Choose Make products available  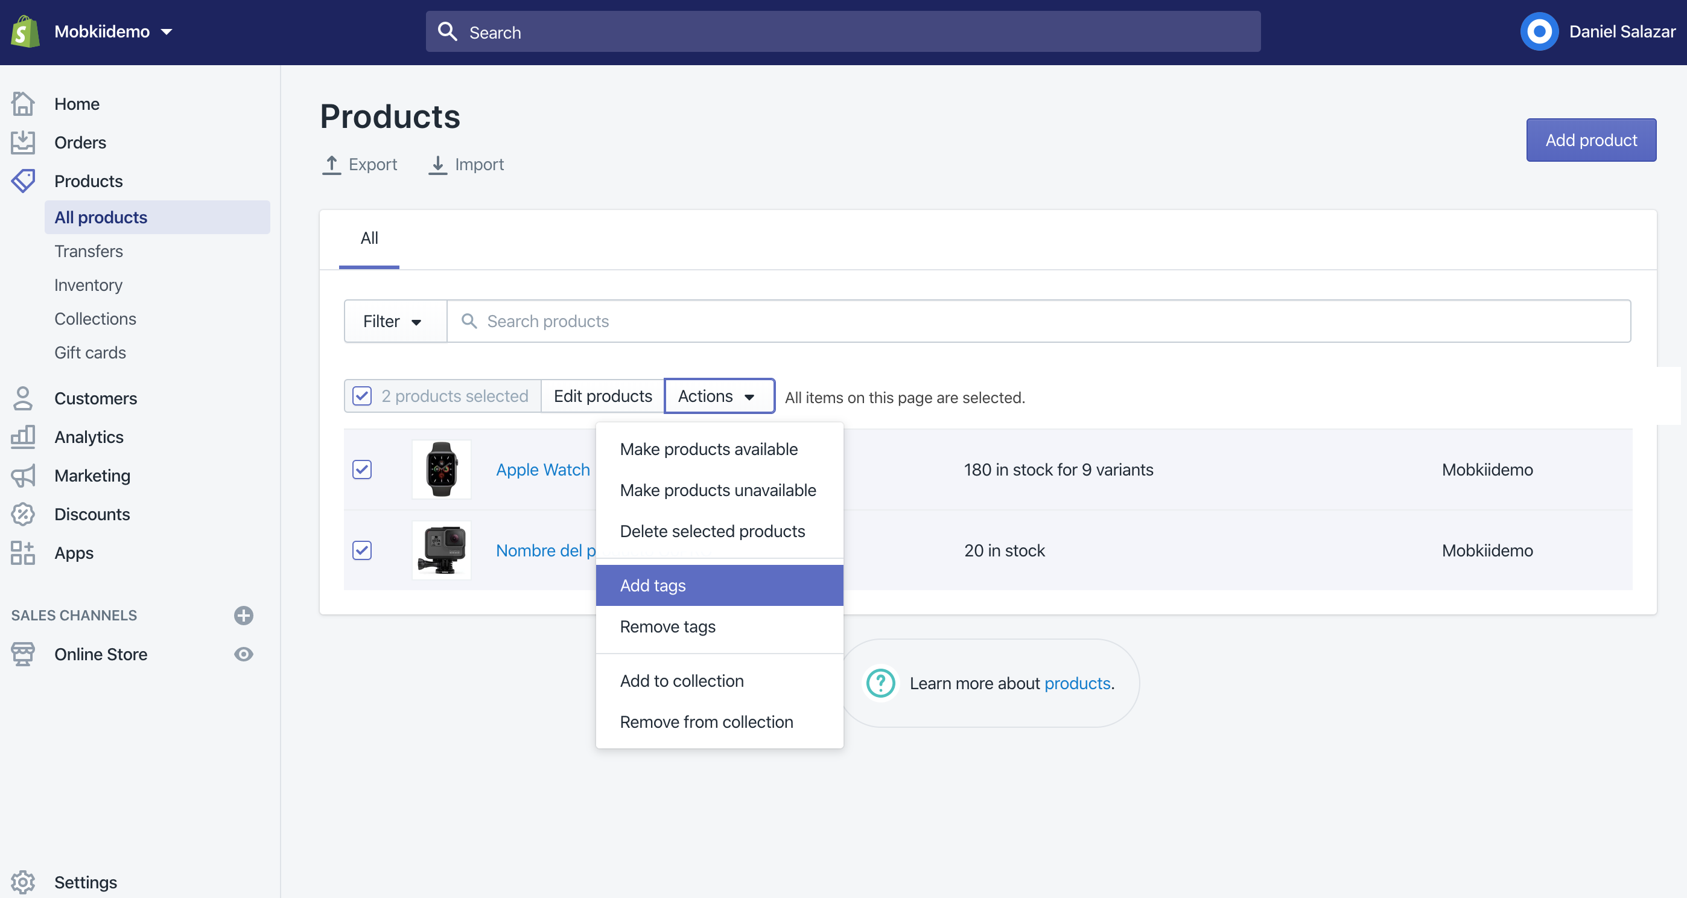[719, 448]
